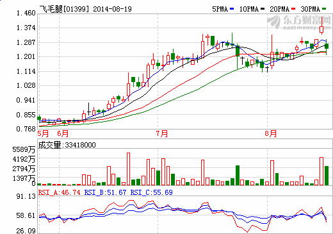Click the 1.460 price axis label
Viewport: 333px width, 234px height.
click(26, 13)
